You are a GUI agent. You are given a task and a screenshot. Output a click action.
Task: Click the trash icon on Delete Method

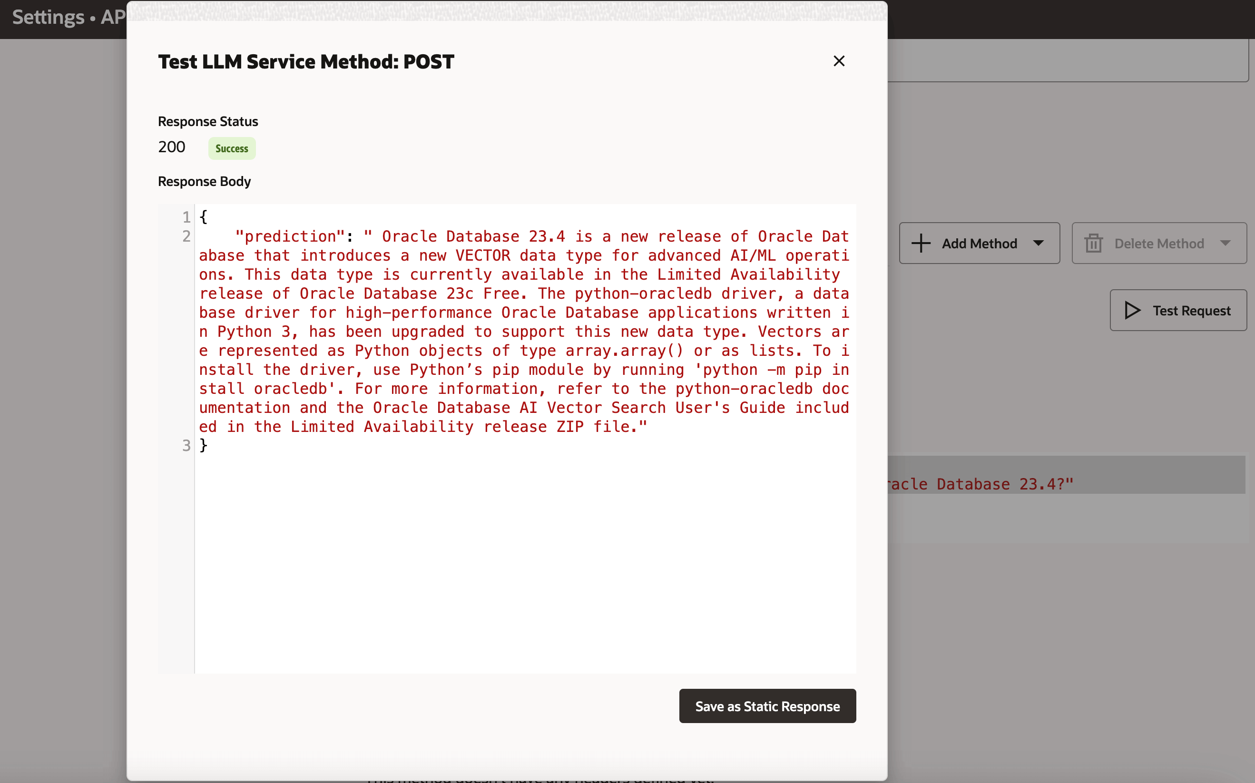[1093, 244]
